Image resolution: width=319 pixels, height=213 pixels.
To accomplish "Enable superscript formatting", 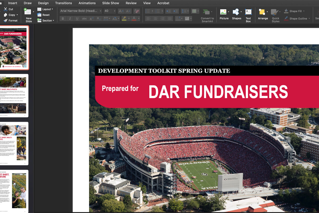I will [x=91, y=19].
